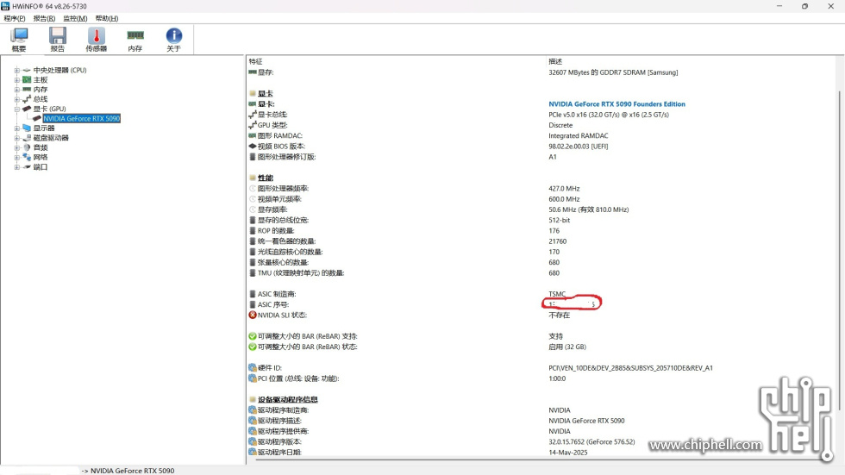Expand the 显示器 tree node
This screenshot has width=845, height=475.
[x=16, y=128]
